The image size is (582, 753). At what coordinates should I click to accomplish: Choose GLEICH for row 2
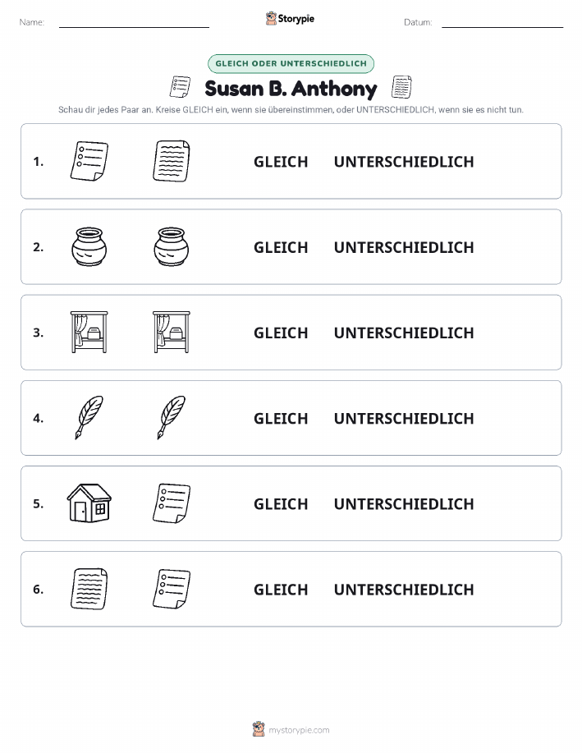(x=281, y=247)
